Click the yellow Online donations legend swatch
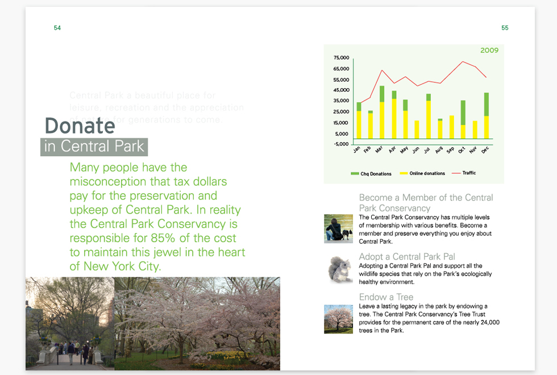The width and height of the screenshot is (557, 375). (x=404, y=173)
